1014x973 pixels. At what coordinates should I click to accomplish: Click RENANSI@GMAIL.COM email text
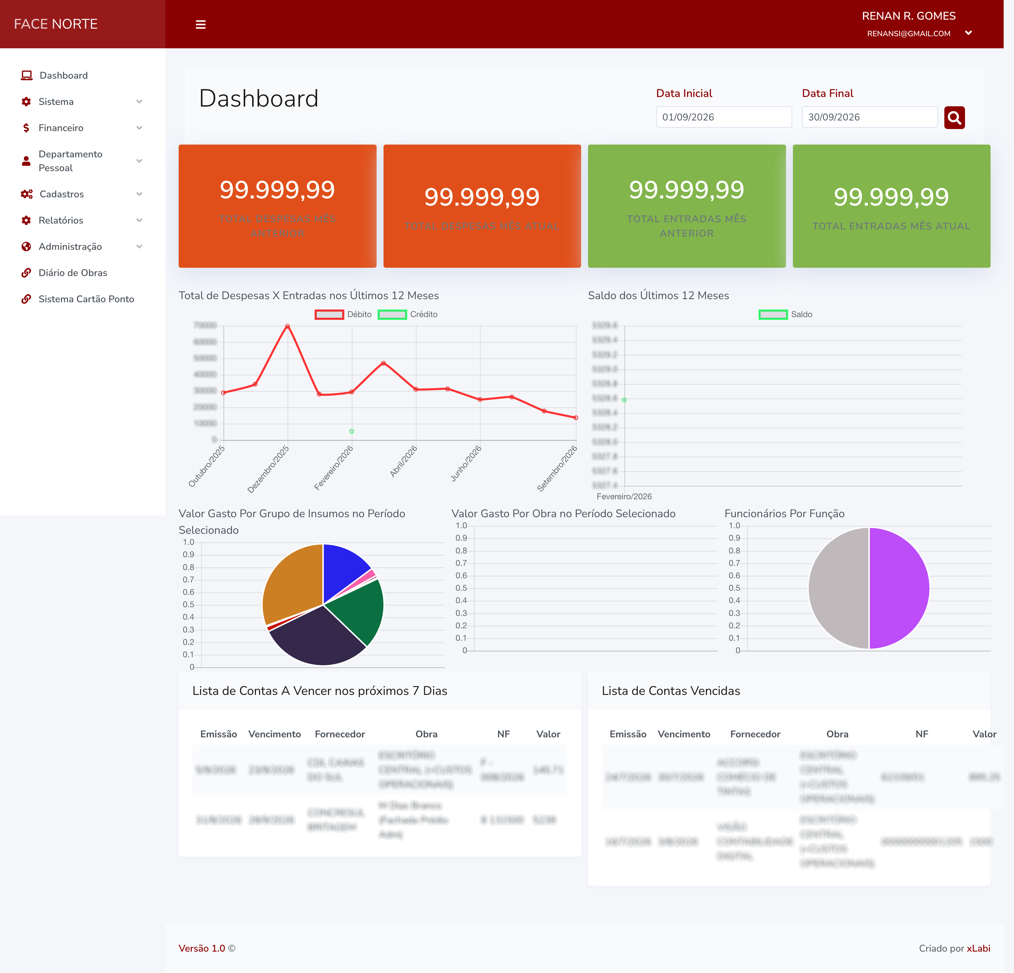click(x=908, y=34)
